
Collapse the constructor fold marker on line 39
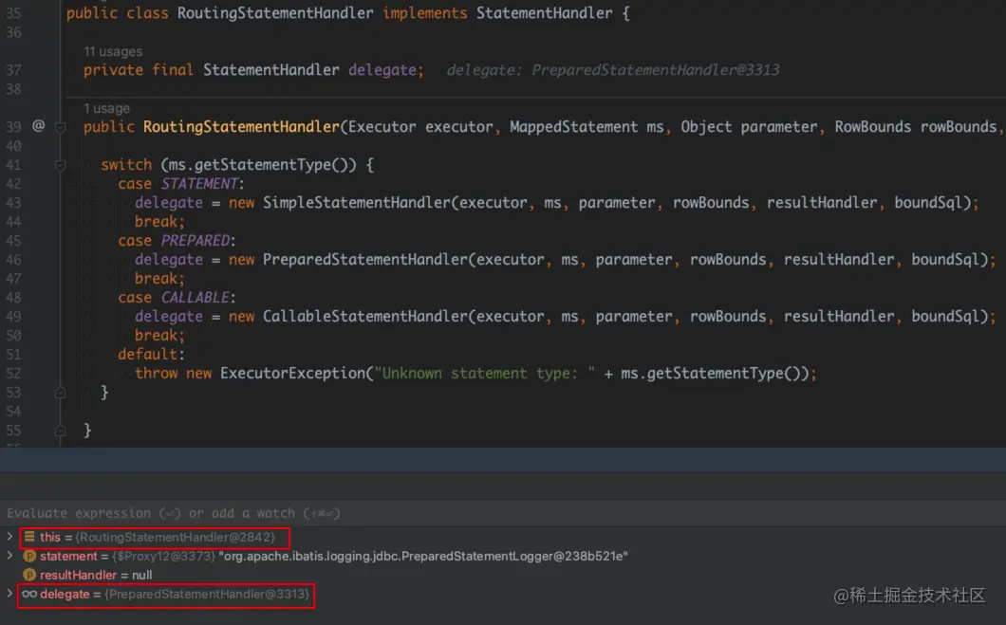point(61,127)
